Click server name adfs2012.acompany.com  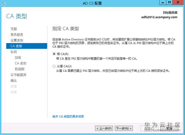tap(159, 17)
